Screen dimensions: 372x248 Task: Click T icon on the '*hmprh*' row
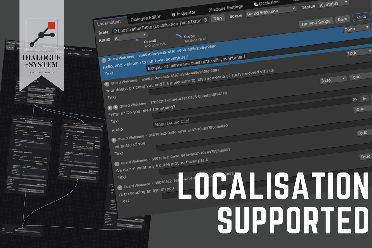110,108
